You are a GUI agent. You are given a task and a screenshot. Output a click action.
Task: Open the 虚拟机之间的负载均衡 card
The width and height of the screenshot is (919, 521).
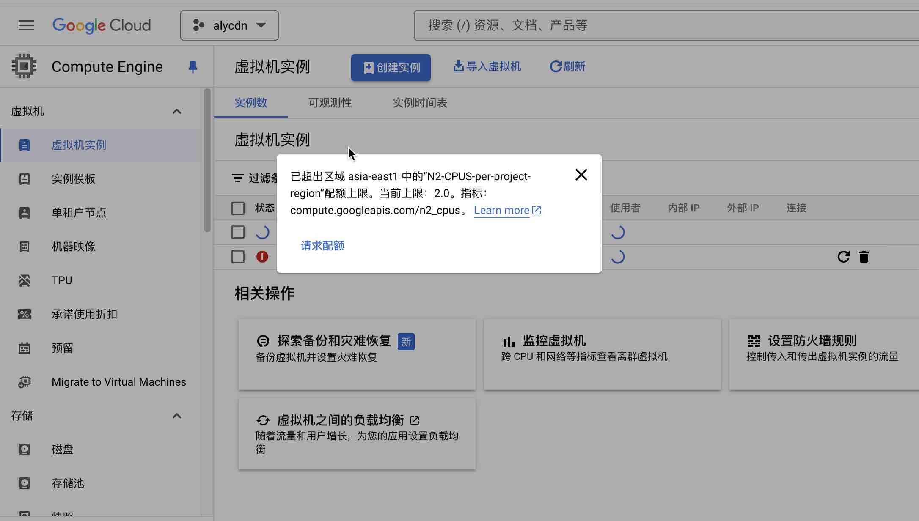tap(357, 434)
